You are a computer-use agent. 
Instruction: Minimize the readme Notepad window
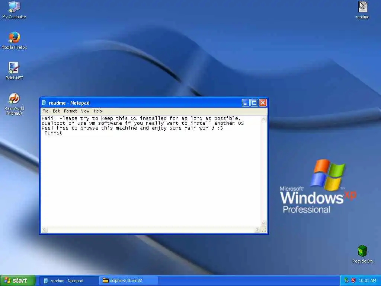[x=246, y=103]
